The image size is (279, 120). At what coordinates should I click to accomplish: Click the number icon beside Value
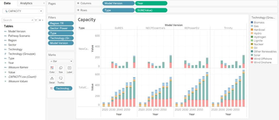tap(5, 72)
